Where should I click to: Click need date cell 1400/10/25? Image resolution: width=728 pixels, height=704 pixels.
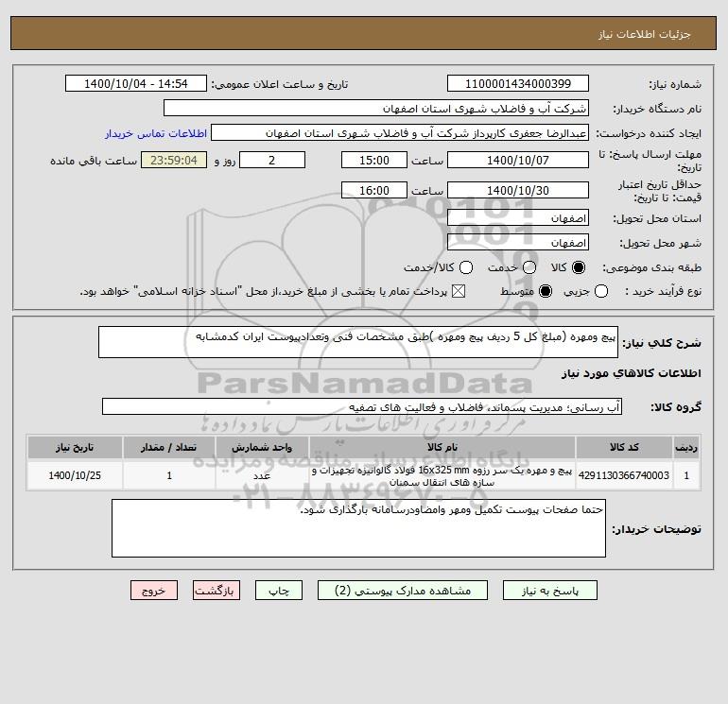(x=75, y=475)
